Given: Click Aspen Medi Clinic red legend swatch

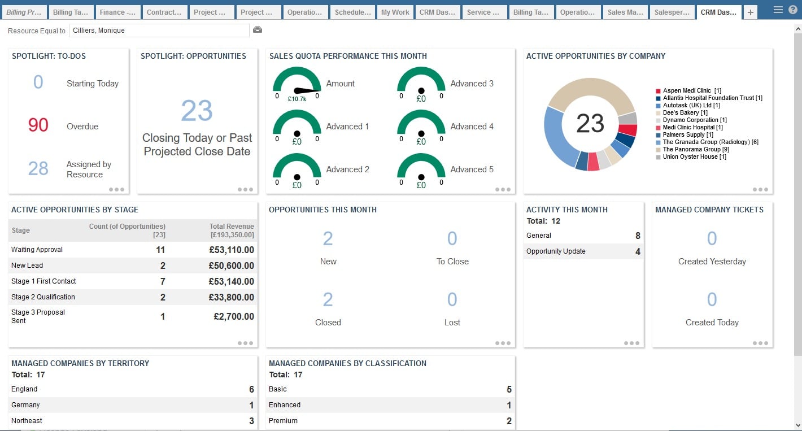Looking at the screenshot, I should point(658,91).
